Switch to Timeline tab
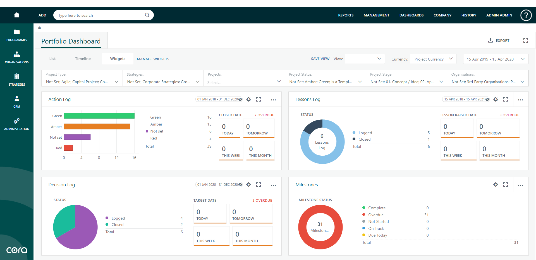536x260 pixels. click(83, 59)
